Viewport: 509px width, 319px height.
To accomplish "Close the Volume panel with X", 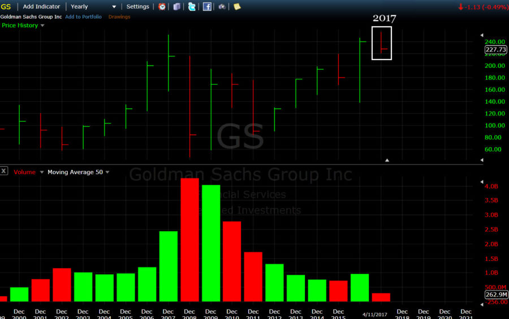I will coord(4,171).
